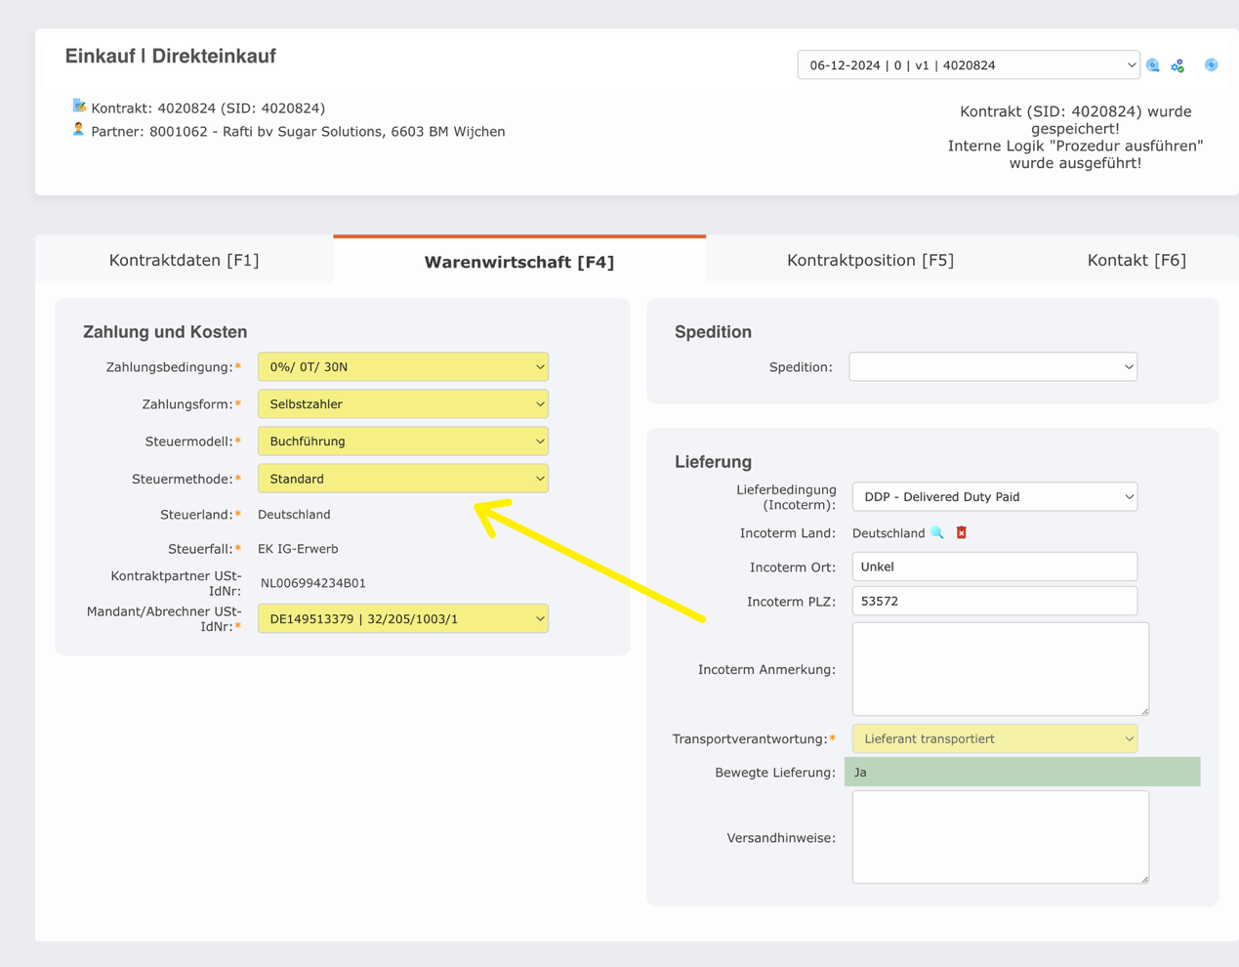Click the blue disc icon with arrow
Viewport: 1239px width, 967px height.
(x=1152, y=64)
